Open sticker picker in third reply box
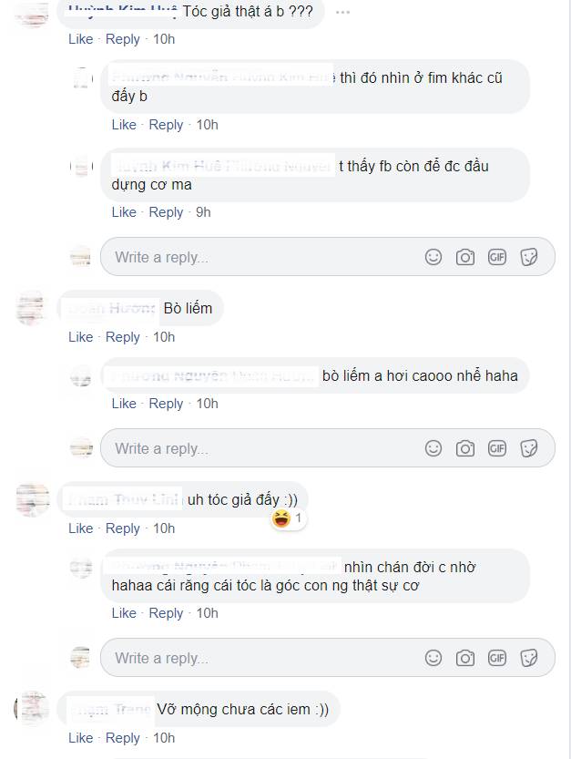Viewport: 571px width, 759px height. [529, 658]
